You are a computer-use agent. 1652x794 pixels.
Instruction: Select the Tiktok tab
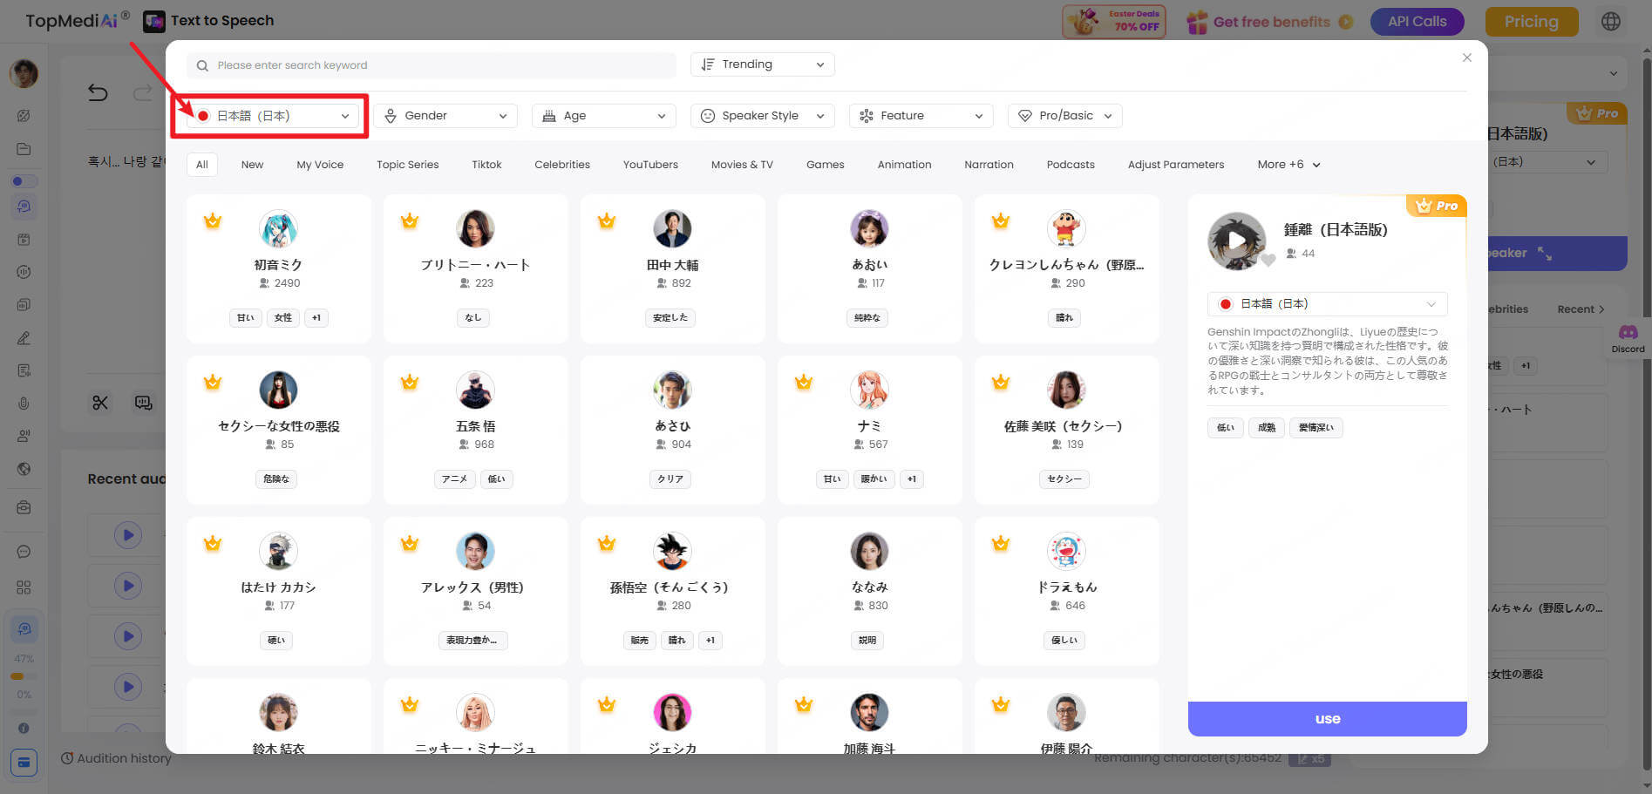[x=486, y=165]
